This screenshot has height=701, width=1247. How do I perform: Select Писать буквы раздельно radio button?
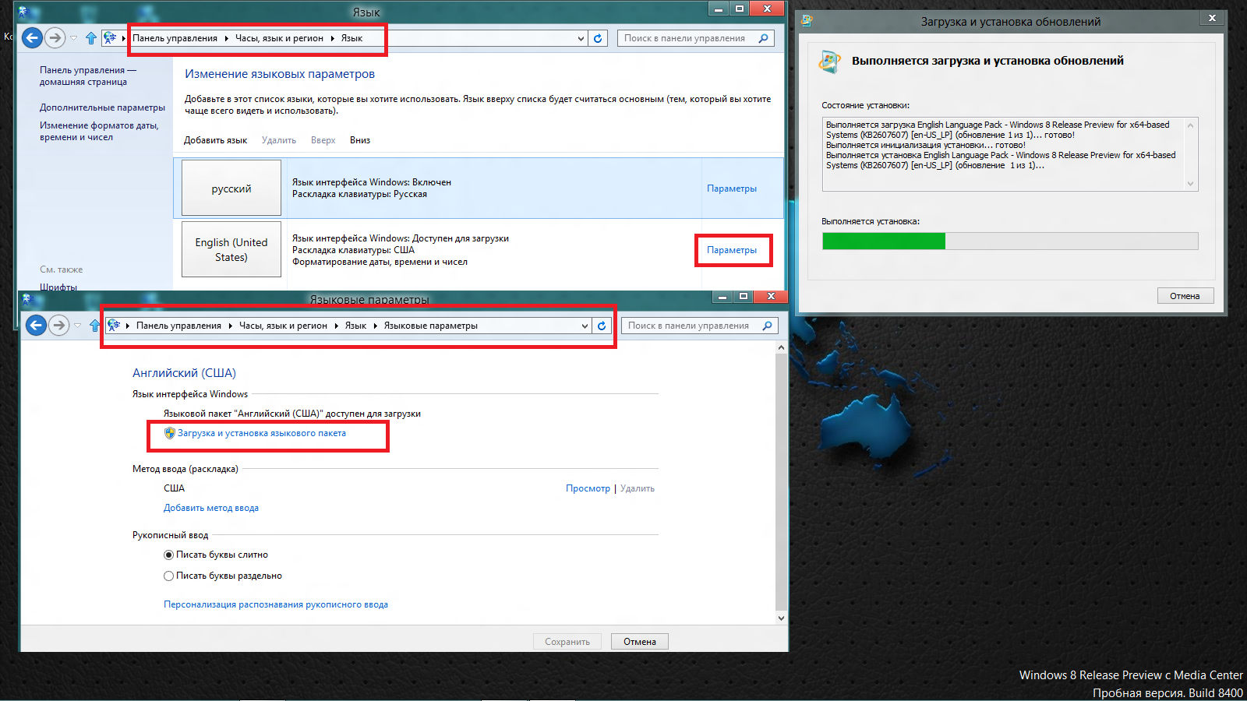click(168, 576)
